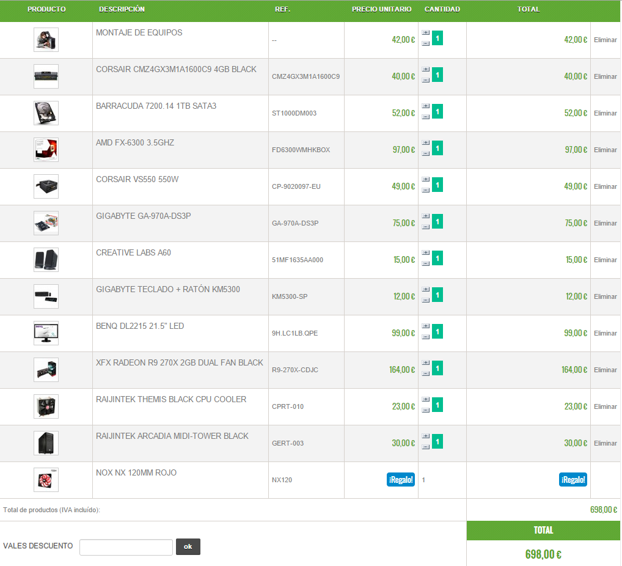Viewport: 622px width, 566px height.
Task: Click ¡Regalo! badge in TOTAL column
Action: point(573,479)
